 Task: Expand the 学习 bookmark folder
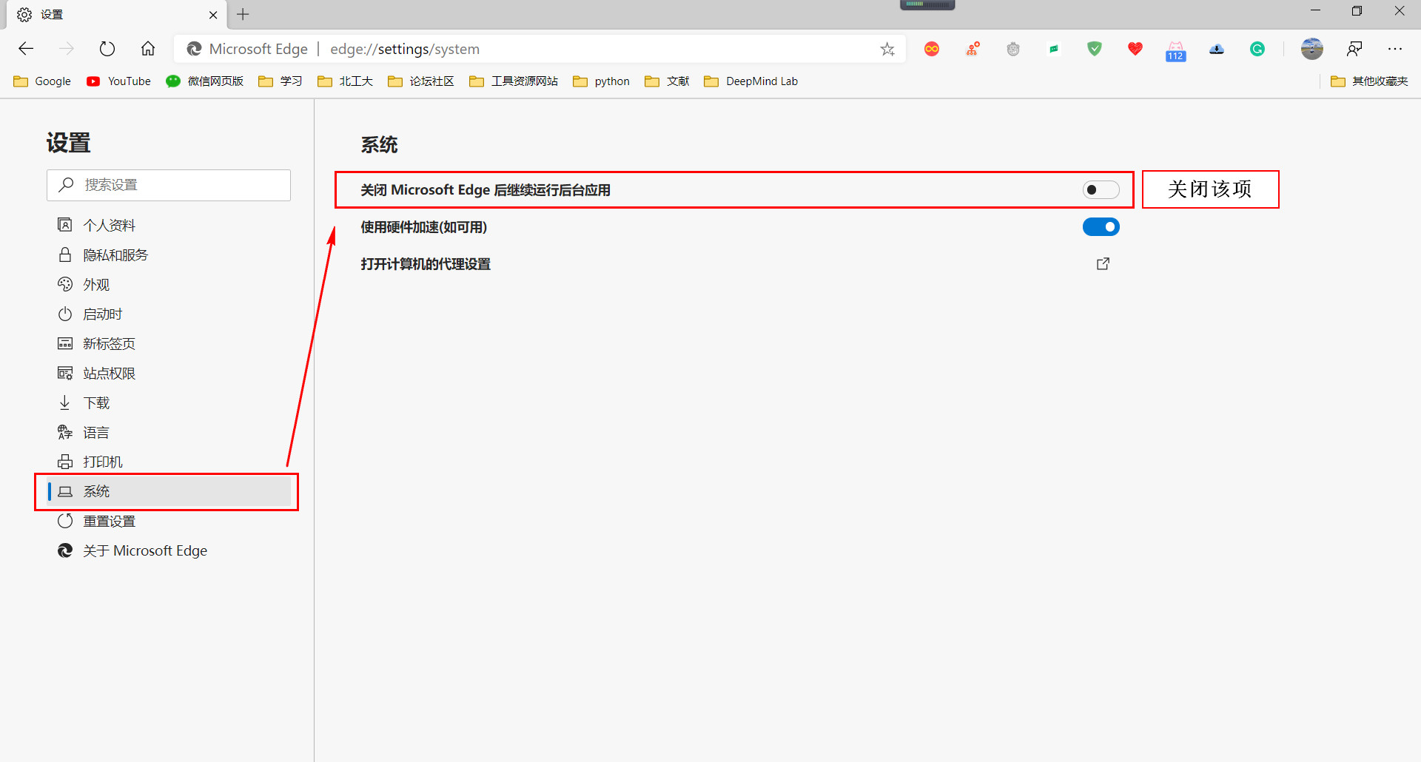point(280,81)
